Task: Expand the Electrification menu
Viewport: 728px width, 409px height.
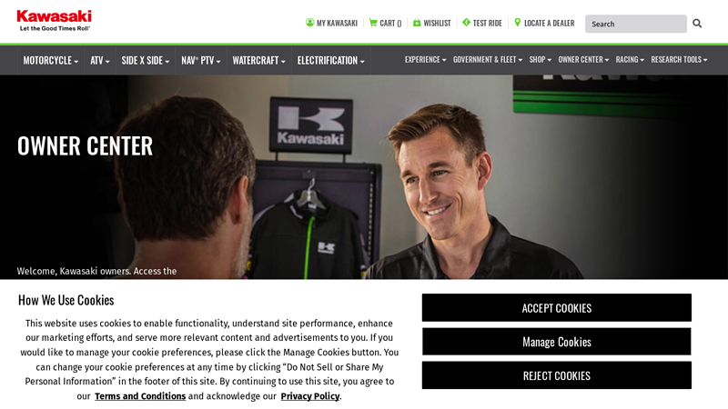Action: coord(330,60)
